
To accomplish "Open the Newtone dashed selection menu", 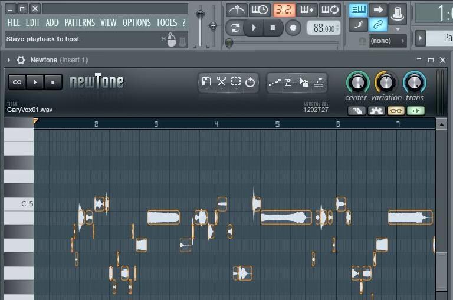I will point(236,82).
